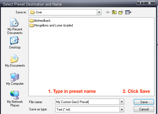Viewport: 158px width, 114px height.
Task: Open My Computer in places bar
Action: [x=15, y=79]
